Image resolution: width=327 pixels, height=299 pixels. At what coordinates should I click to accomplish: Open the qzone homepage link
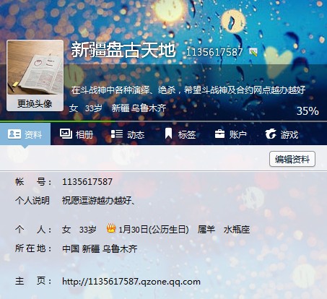pos(131,281)
